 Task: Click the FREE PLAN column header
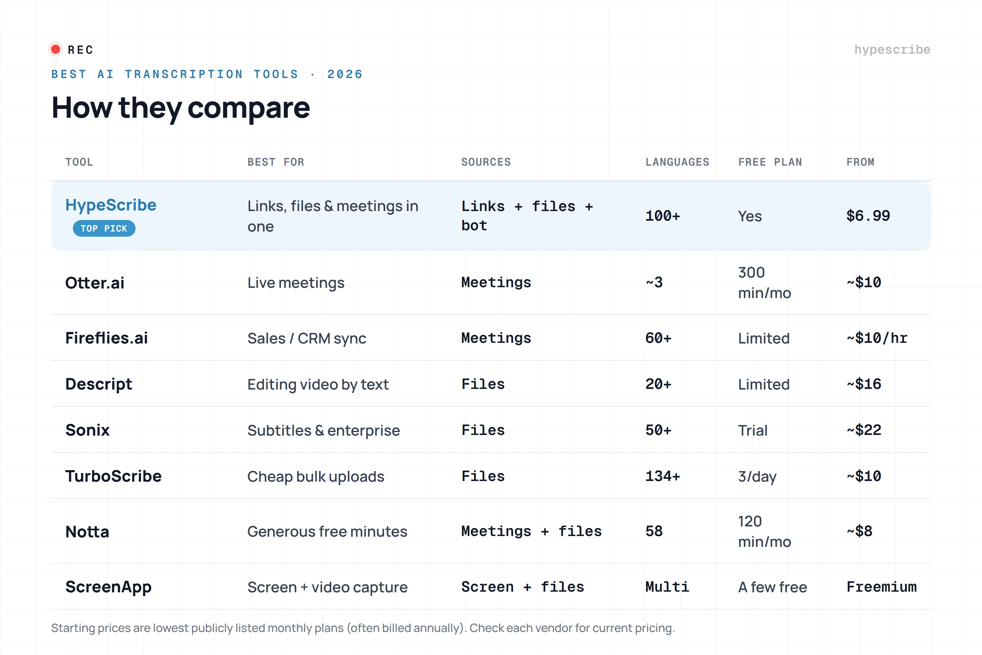coord(770,162)
